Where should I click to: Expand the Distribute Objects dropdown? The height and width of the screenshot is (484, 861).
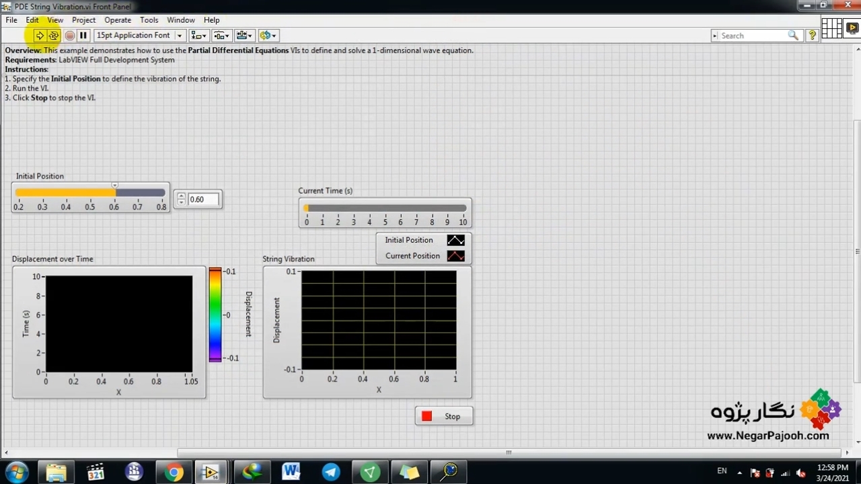(221, 36)
